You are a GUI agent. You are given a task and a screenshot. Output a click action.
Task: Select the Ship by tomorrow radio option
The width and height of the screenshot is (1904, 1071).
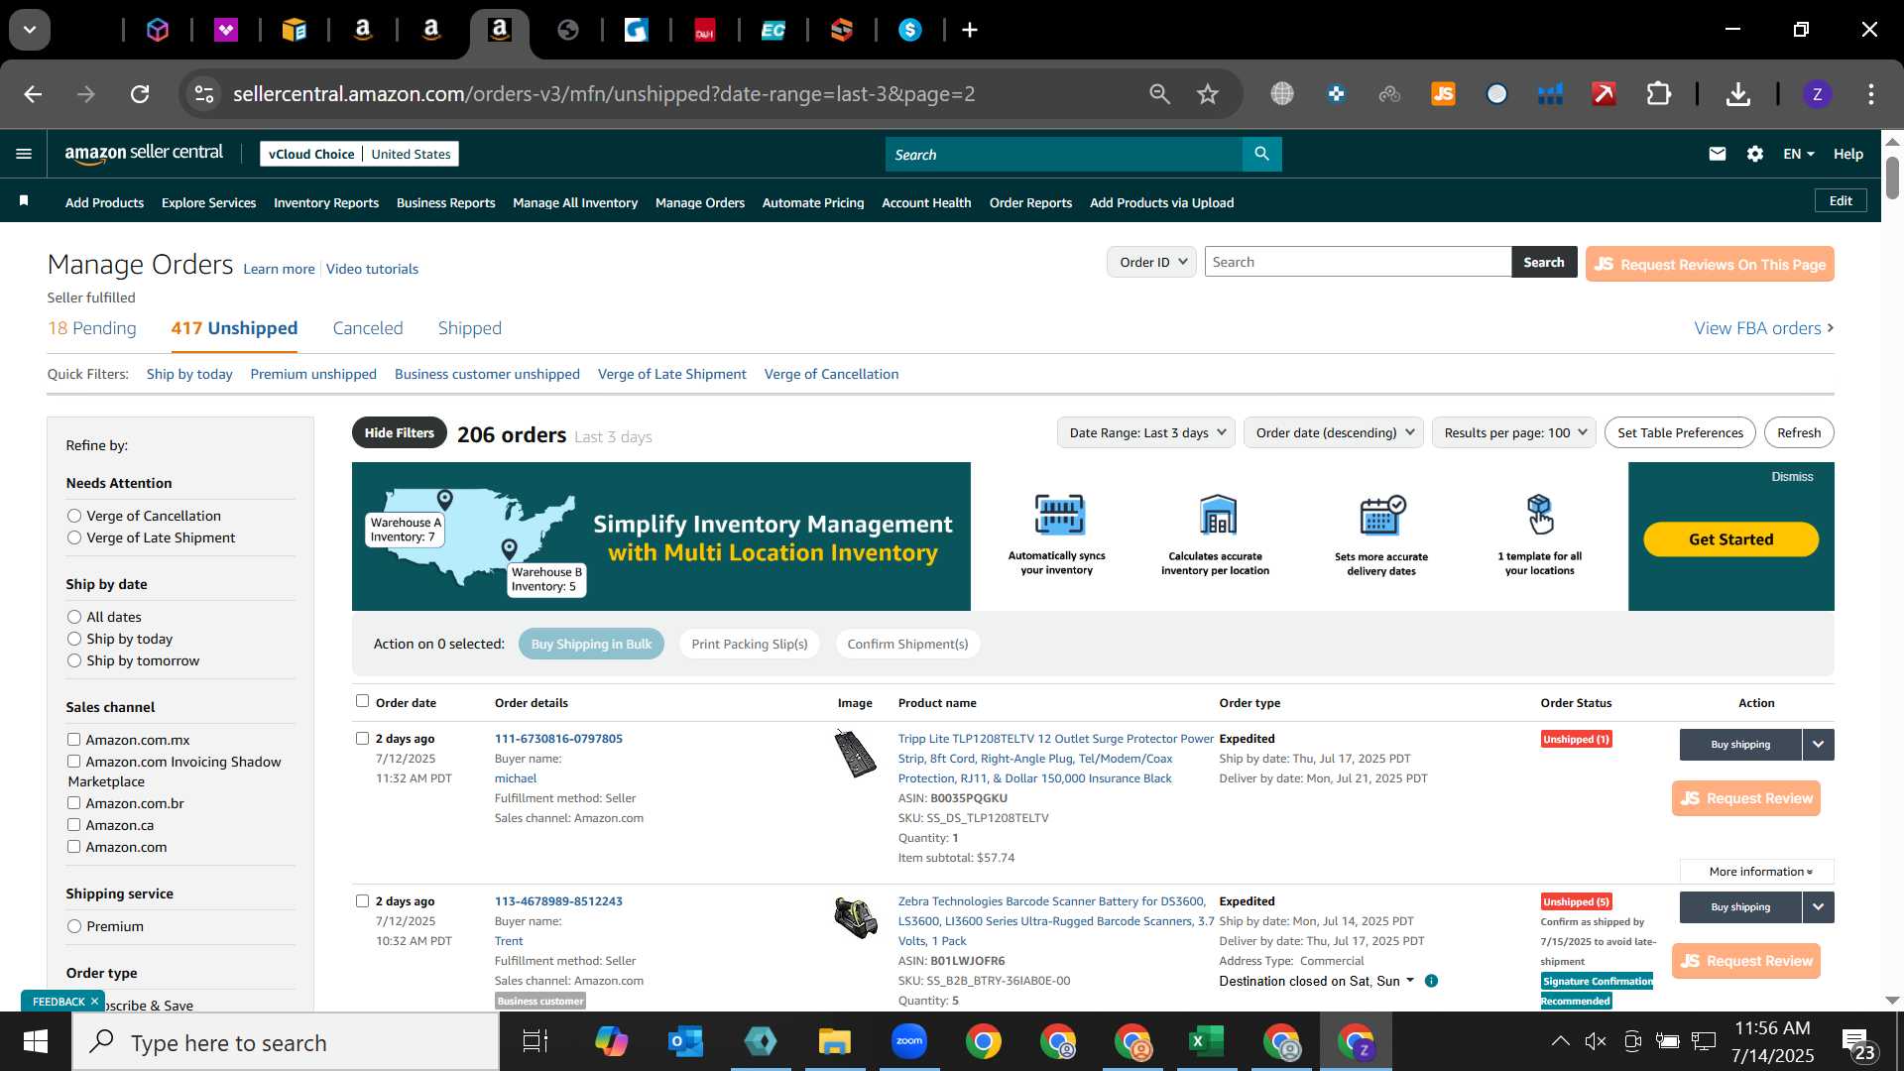click(74, 660)
